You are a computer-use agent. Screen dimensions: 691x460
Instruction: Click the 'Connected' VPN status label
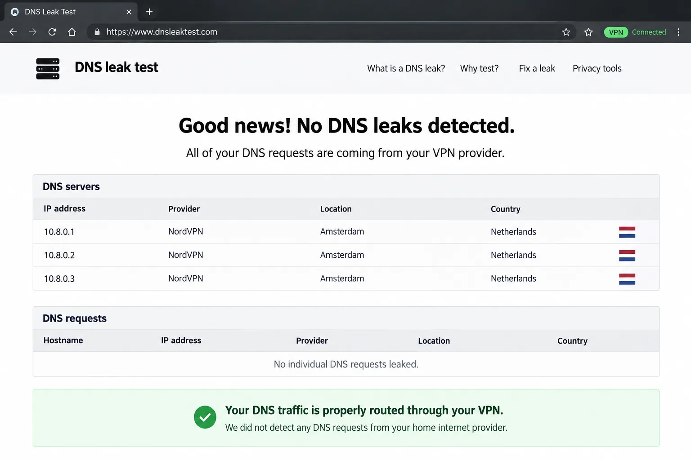tap(649, 32)
